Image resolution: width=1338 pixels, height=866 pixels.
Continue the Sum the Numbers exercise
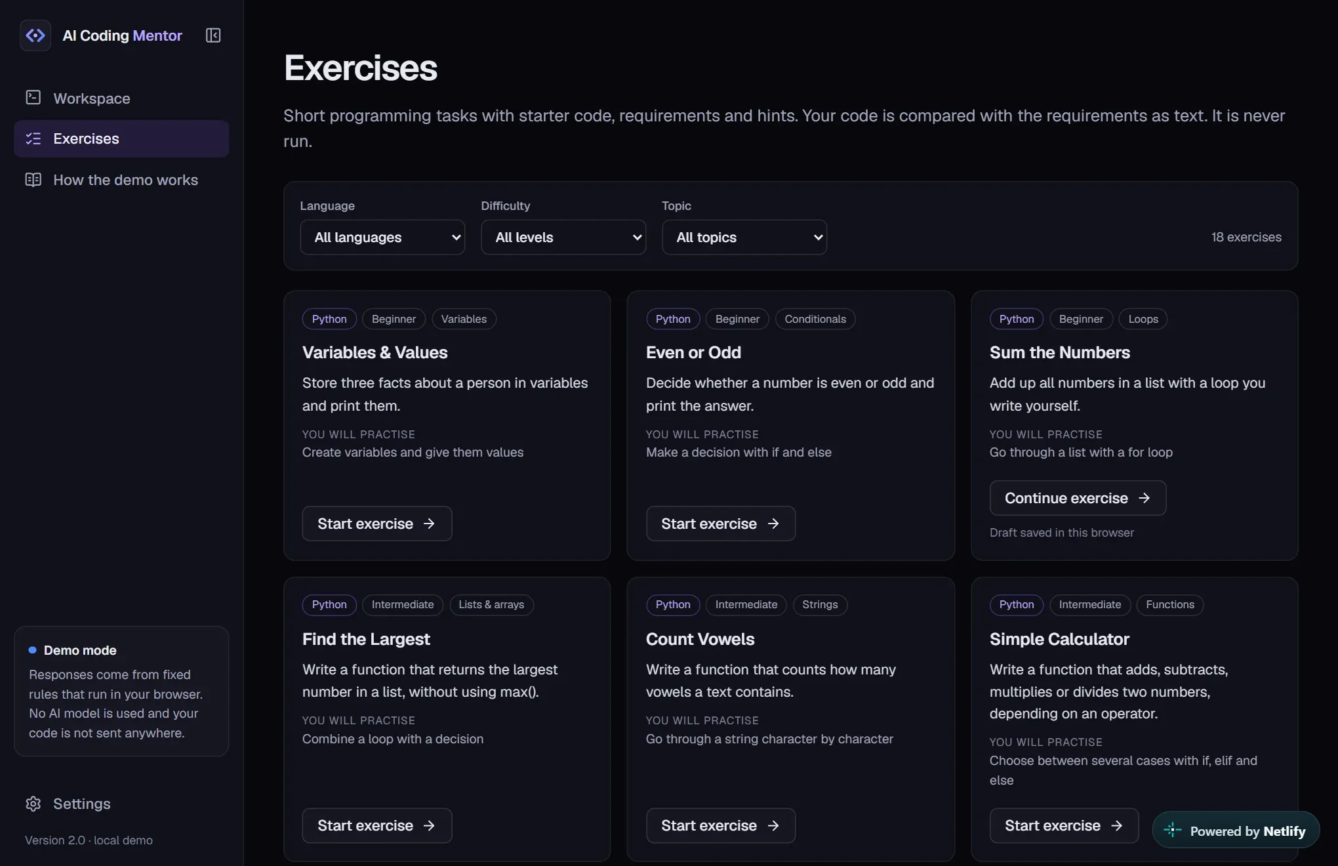click(x=1078, y=498)
